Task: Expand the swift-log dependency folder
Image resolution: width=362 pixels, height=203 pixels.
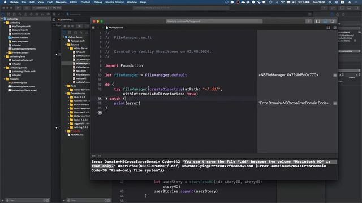Action: coord(69,127)
